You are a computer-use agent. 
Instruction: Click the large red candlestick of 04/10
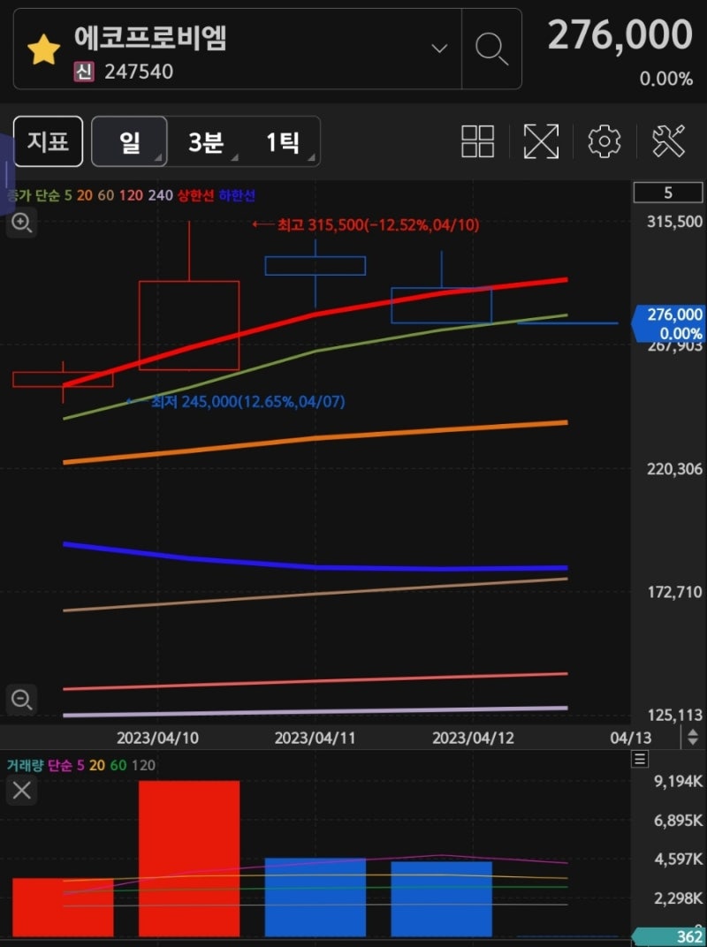189,325
